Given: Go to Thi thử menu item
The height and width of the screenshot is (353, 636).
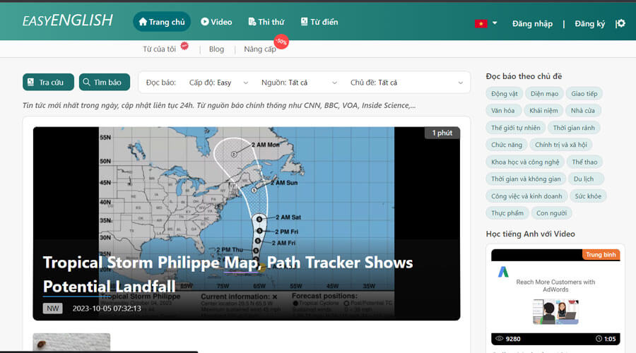Looking at the screenshot, I should coord(266,22).
